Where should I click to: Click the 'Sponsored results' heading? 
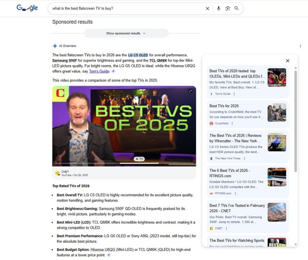pos(72,22)
